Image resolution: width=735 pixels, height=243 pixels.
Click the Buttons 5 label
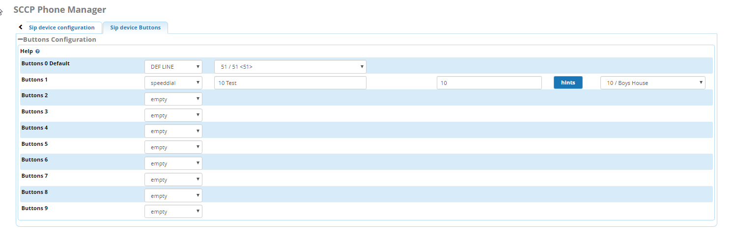coord(35,144)
